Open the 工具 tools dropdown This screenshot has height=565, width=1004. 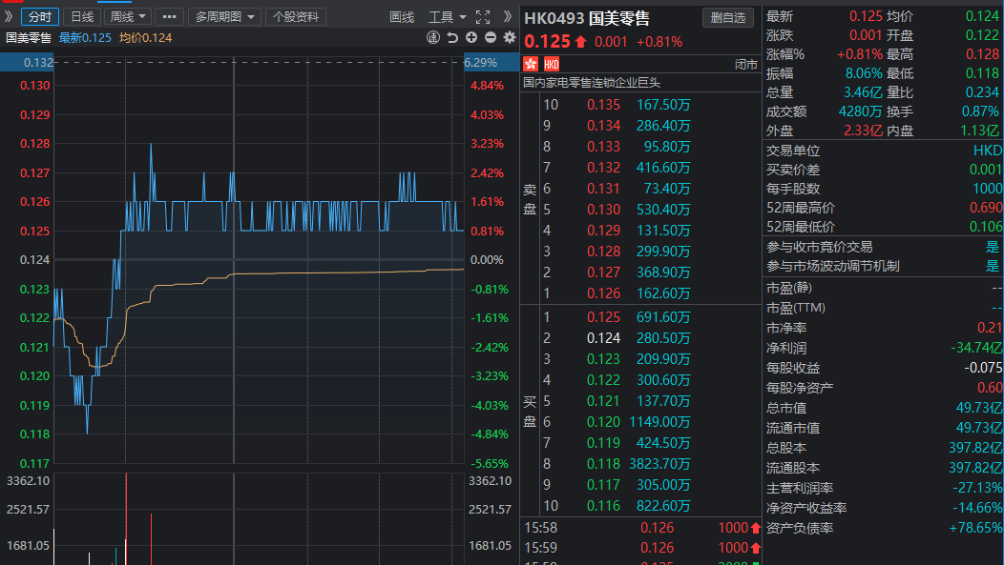447,16
